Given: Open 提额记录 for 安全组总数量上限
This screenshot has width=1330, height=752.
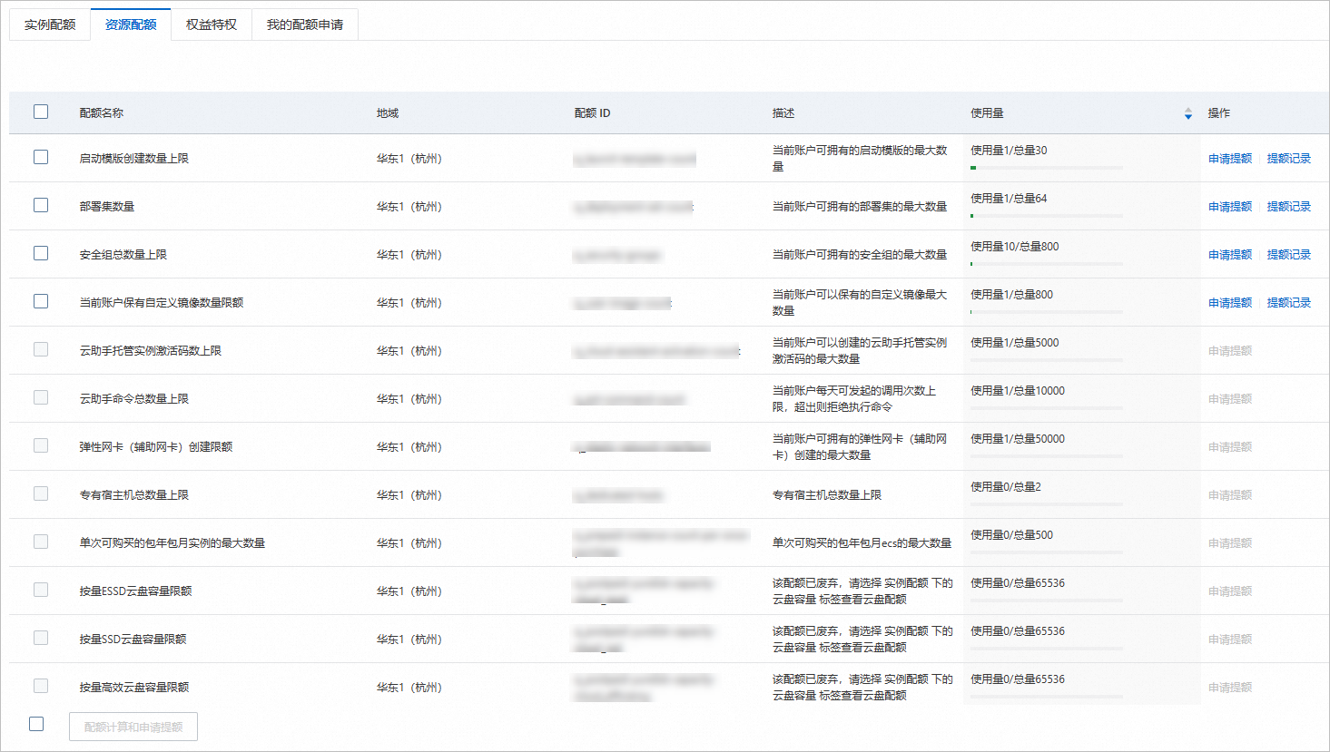Looking at the screenshot, I should point(1289,255).
